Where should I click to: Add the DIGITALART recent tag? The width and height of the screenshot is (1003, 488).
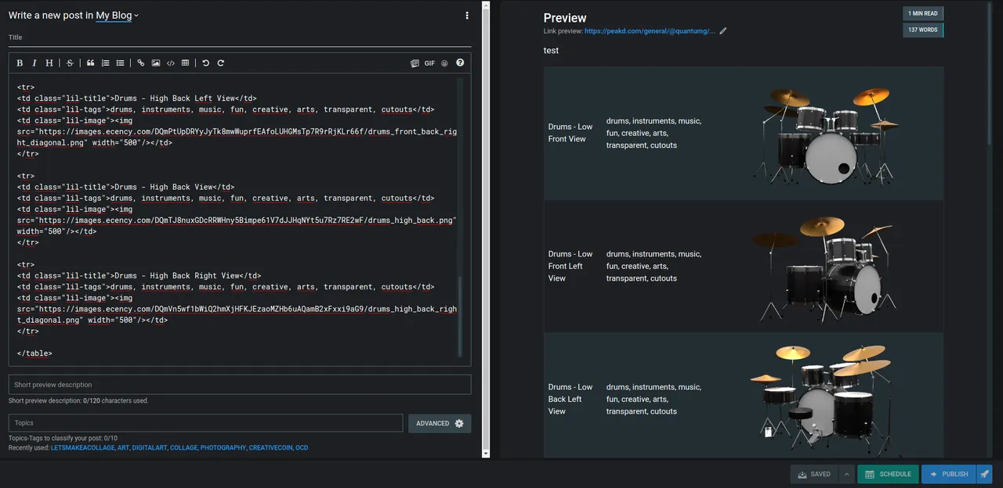point(150,448)
